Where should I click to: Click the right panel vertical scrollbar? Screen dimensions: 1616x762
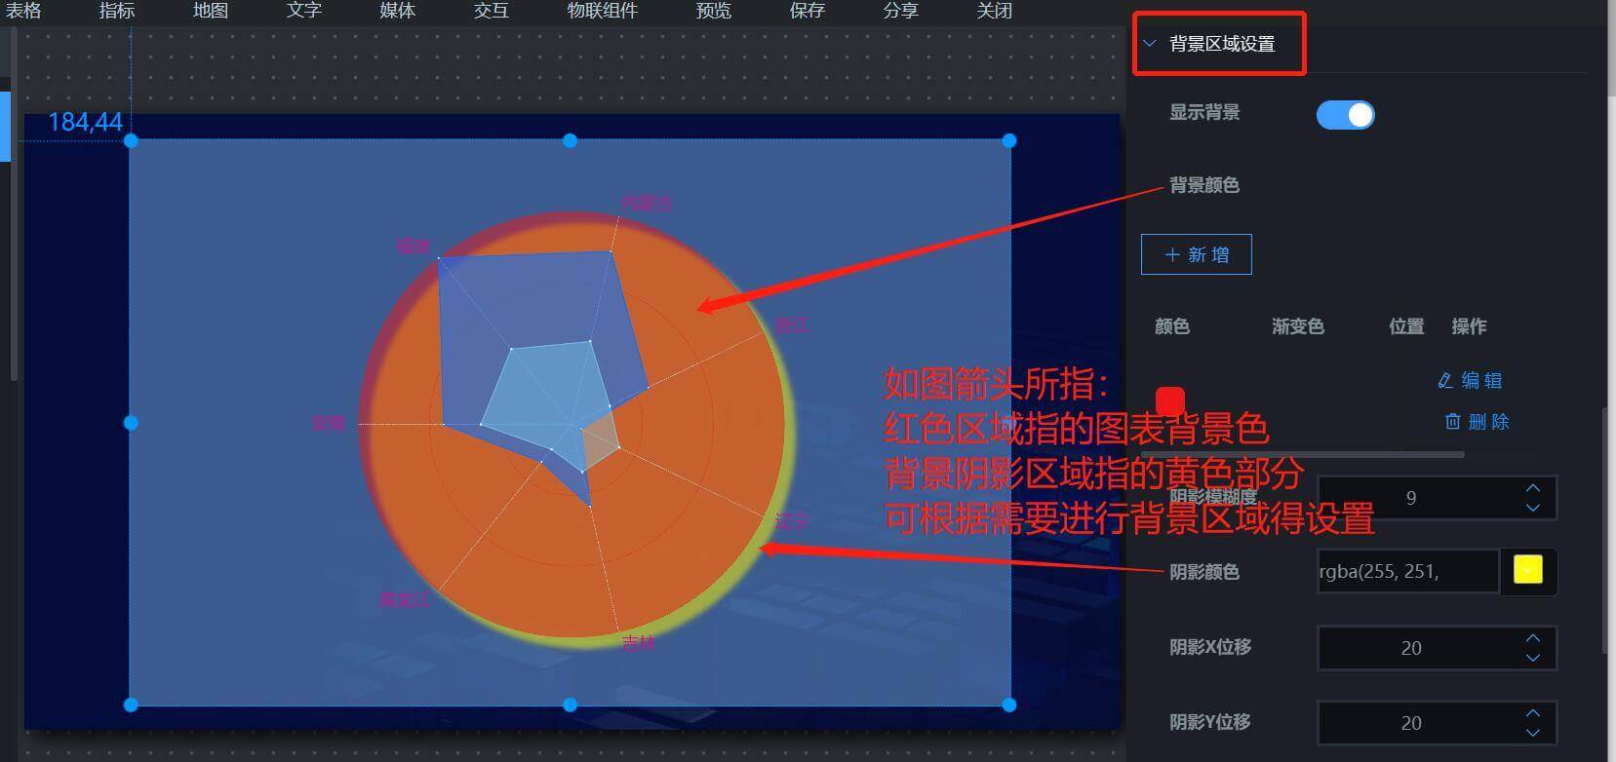1606,531
